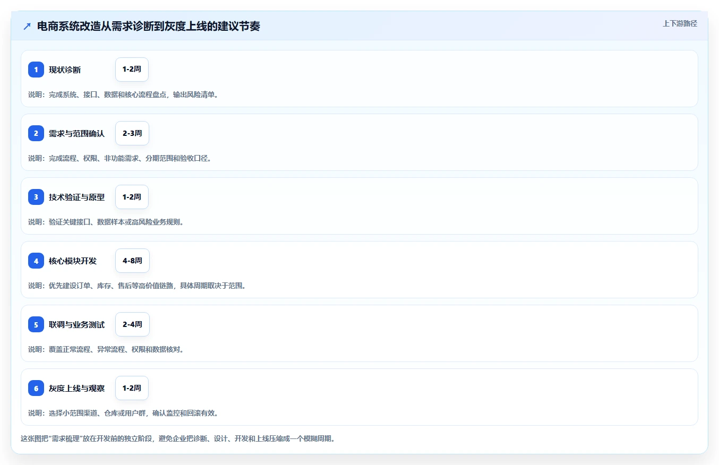Select the 联调与业务测试 step title
Image resolution: width=719 pixels, height=465 pixels.
(76, 324)
